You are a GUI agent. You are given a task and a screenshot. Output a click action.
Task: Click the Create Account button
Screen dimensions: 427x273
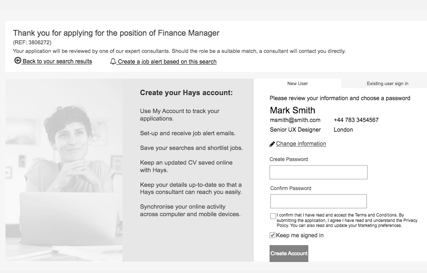[289, 254]
